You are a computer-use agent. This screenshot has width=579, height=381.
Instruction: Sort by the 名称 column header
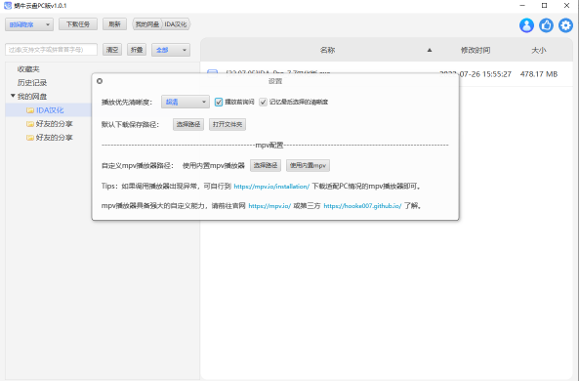[x=327, y=50]
